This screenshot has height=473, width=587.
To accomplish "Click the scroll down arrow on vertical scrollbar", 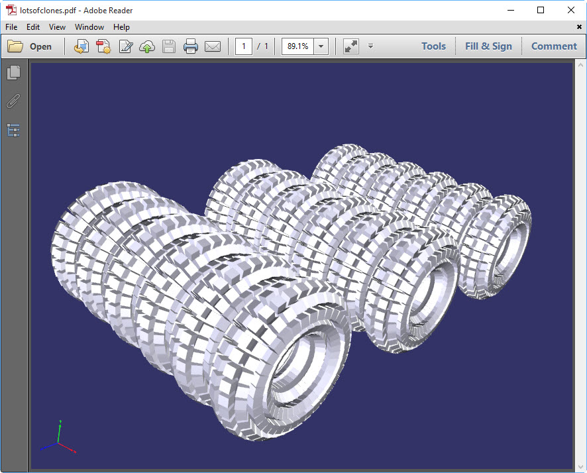I will [x=580, y=467].
